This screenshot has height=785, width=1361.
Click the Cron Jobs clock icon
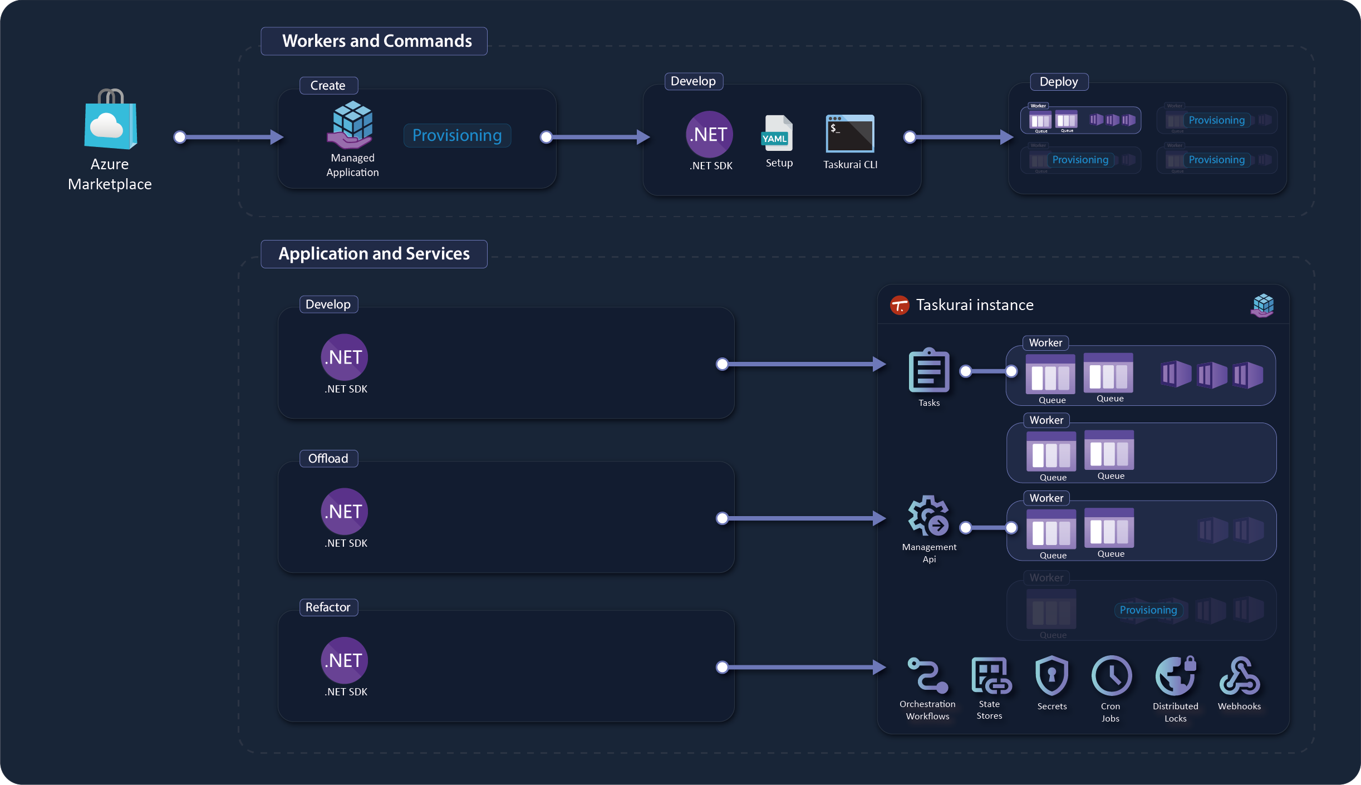(1111, 676)
